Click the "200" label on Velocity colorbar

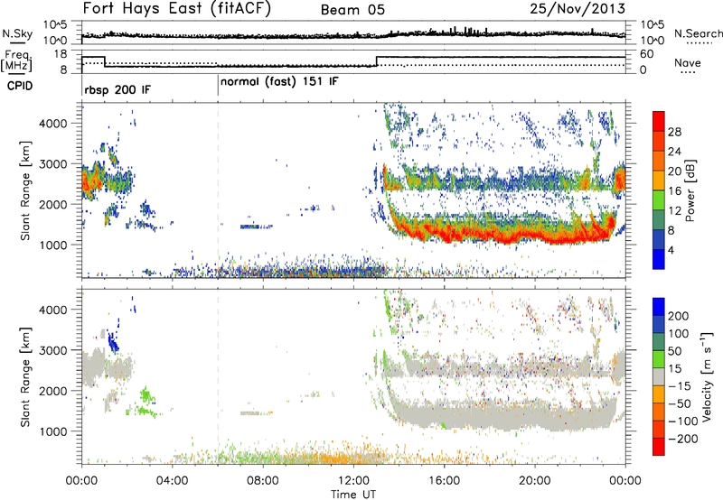679,316
